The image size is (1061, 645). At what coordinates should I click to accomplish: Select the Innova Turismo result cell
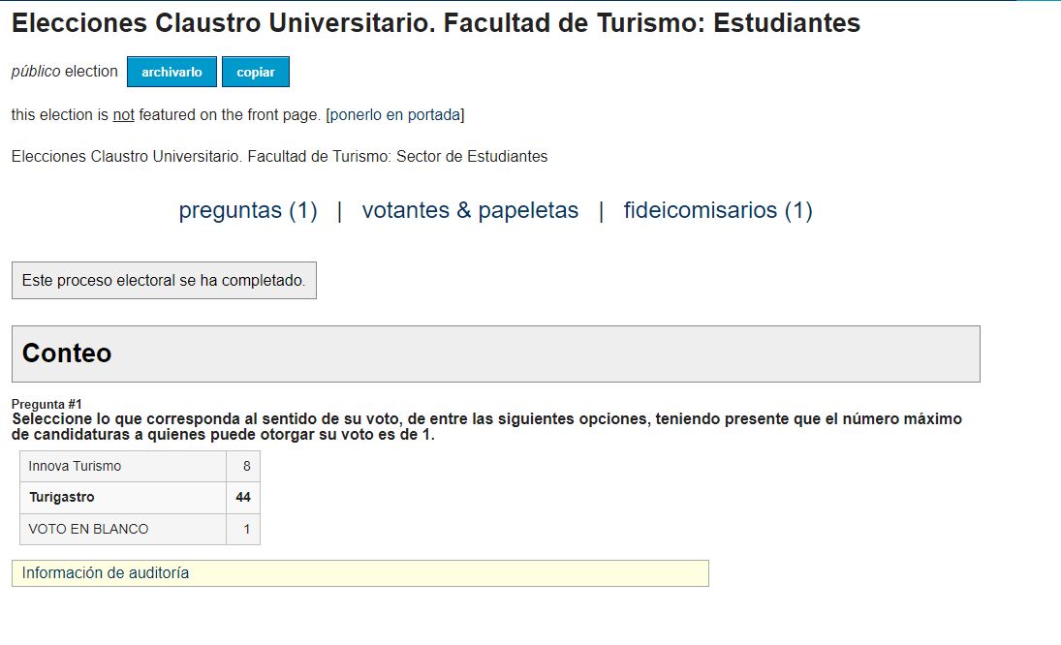(123, 467)
